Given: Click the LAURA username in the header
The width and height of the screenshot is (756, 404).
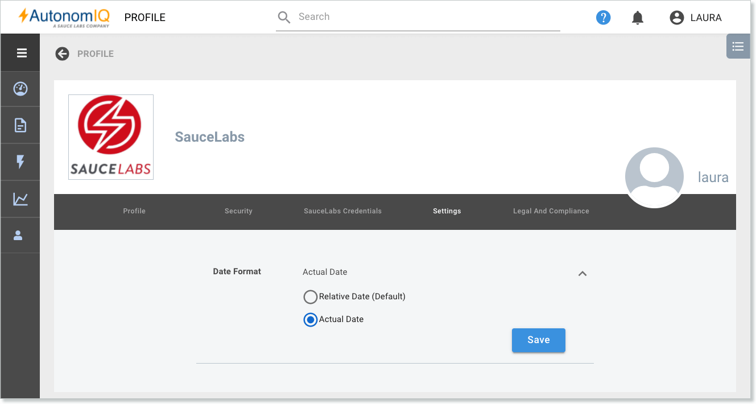Looking at the screenshot, I should [706, 18].
